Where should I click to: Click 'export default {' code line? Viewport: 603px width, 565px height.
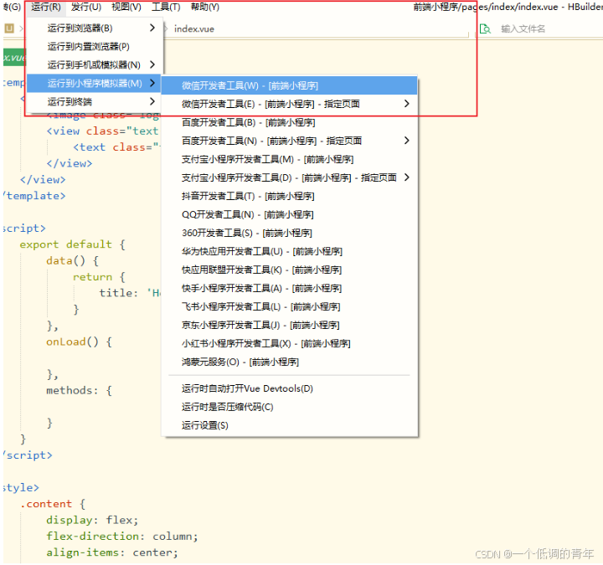pos(72,244)
